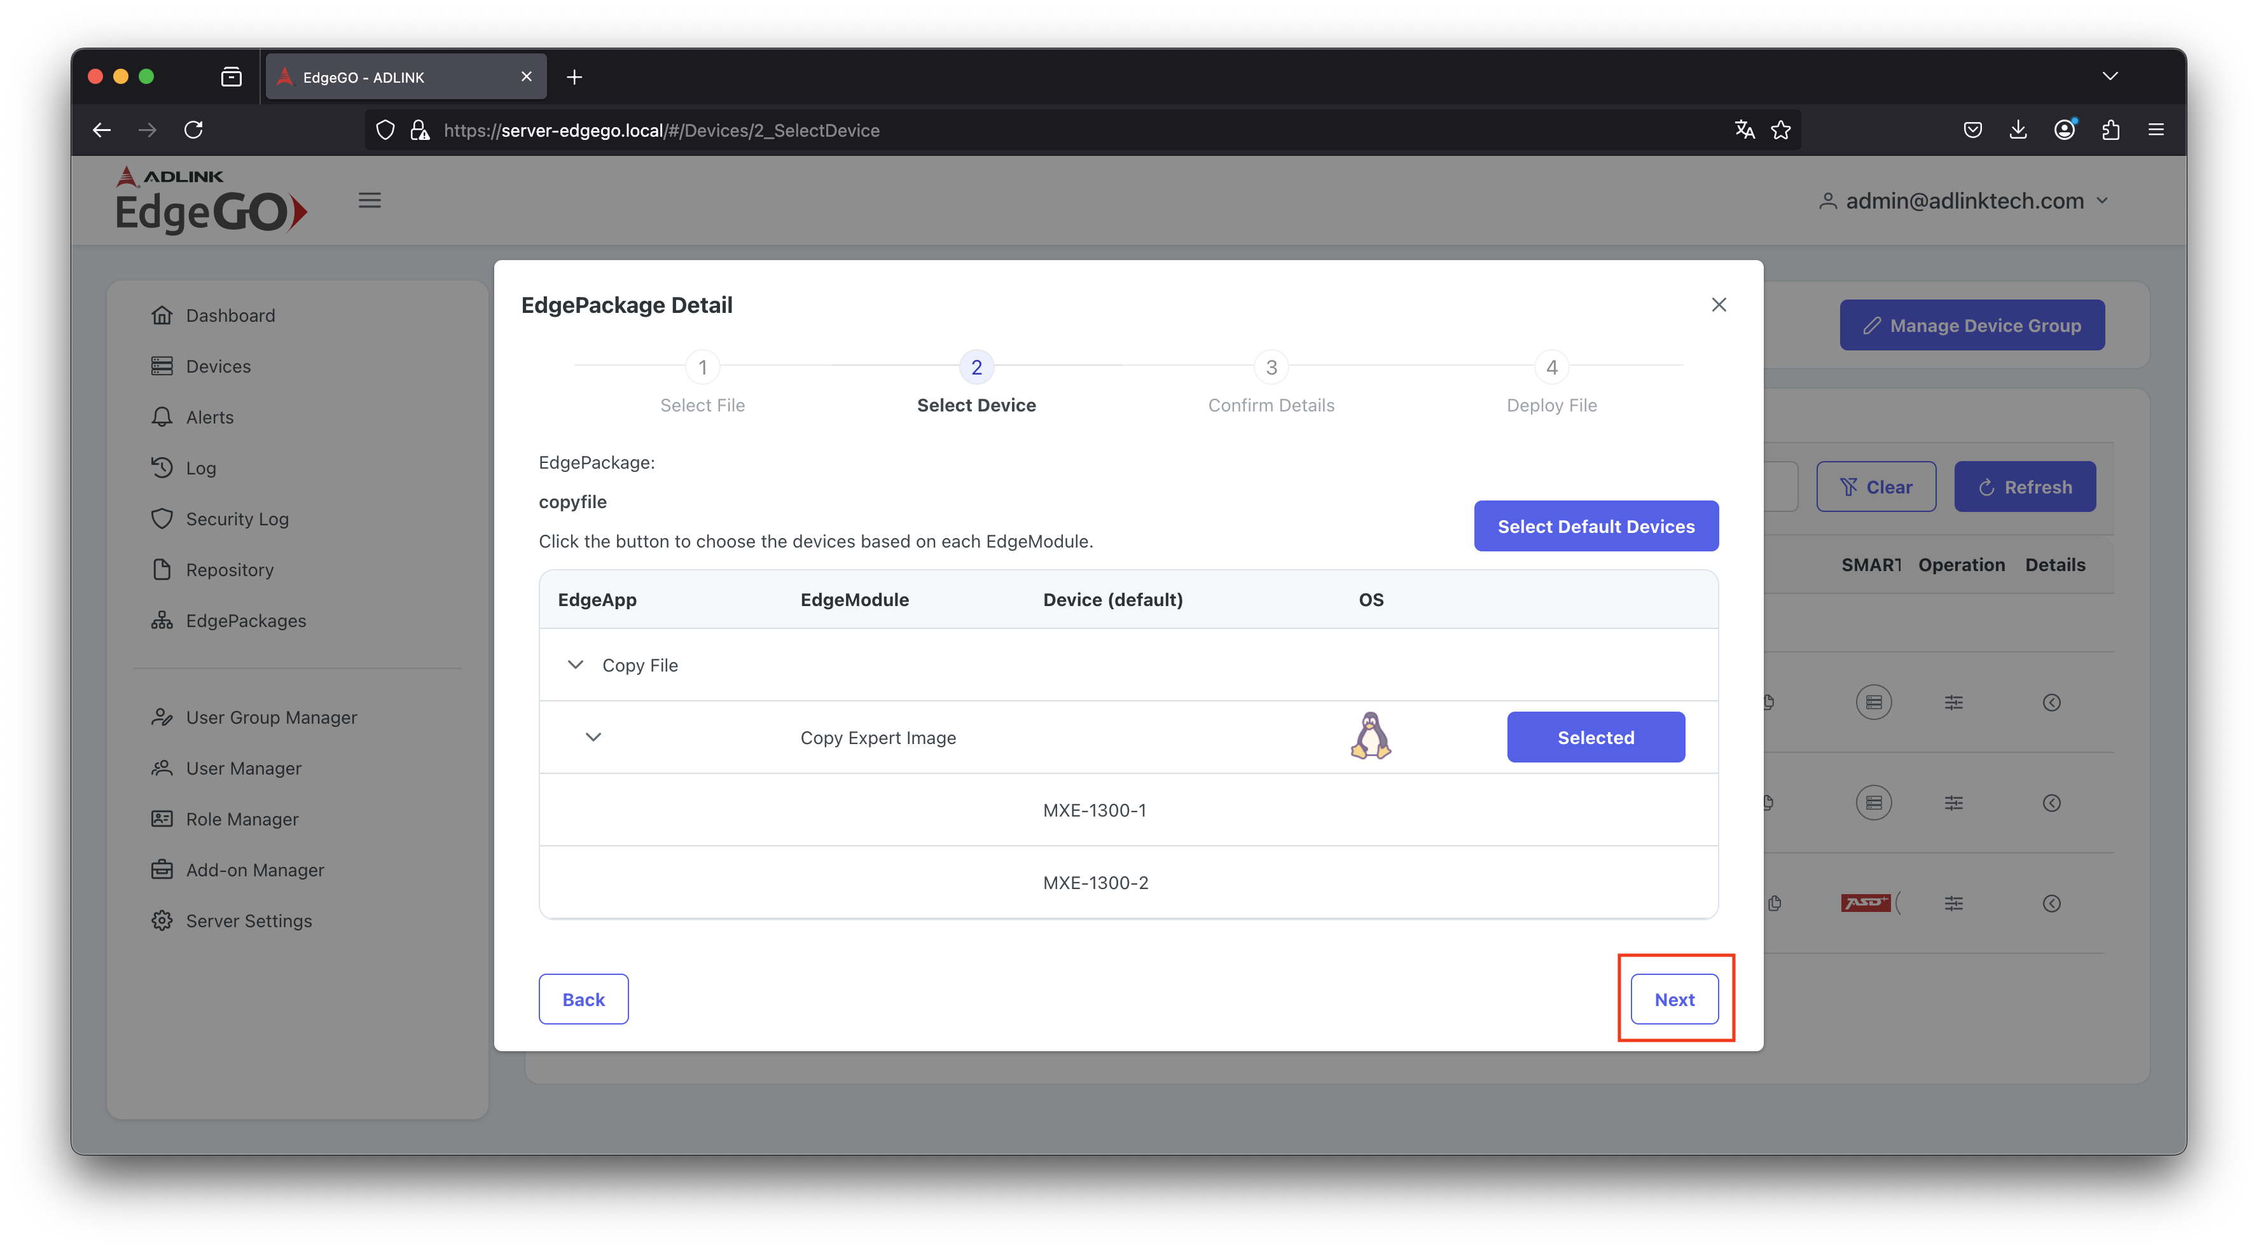
Task: Click the browser address bar URL
Action: [661, 130]
